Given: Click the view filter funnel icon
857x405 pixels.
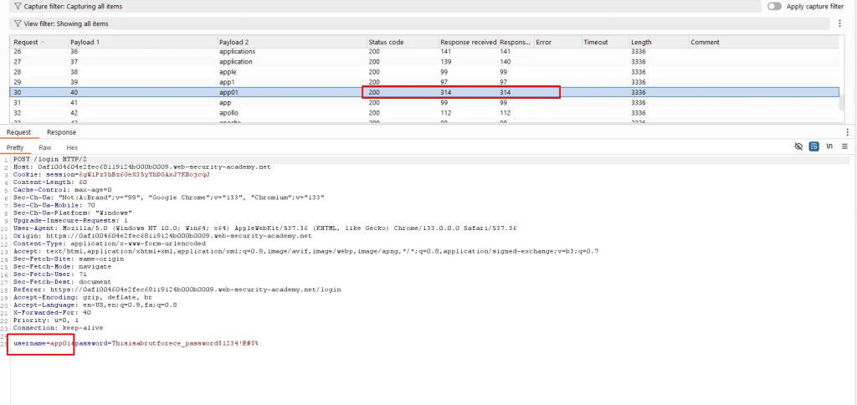Looking at the screenshot, I should tap(18, 24).
